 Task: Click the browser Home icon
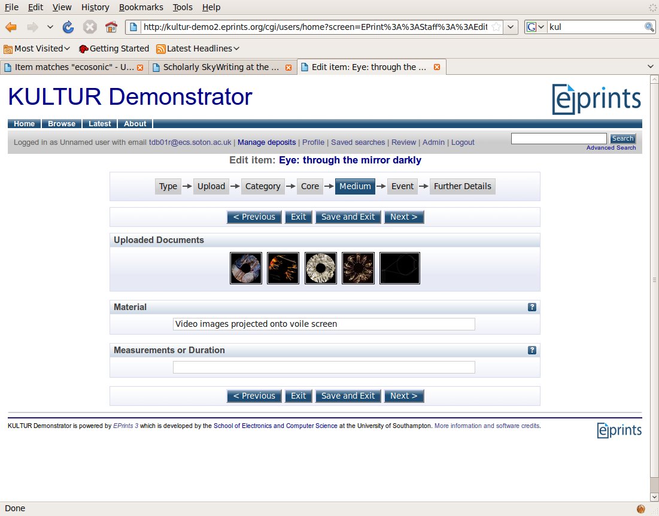point(111,27)
